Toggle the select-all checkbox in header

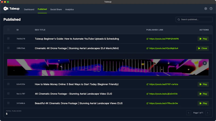(x=8, y=30)
